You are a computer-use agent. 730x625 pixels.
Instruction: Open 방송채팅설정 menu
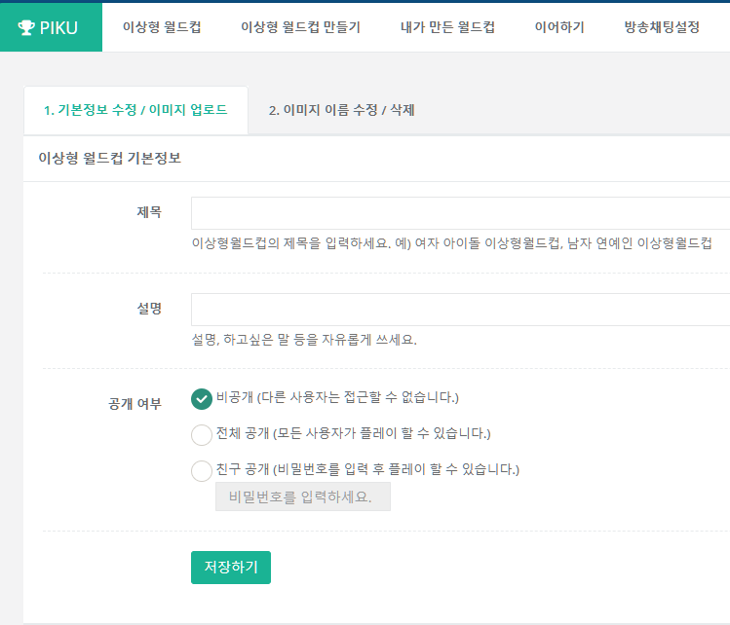point(662,27)
